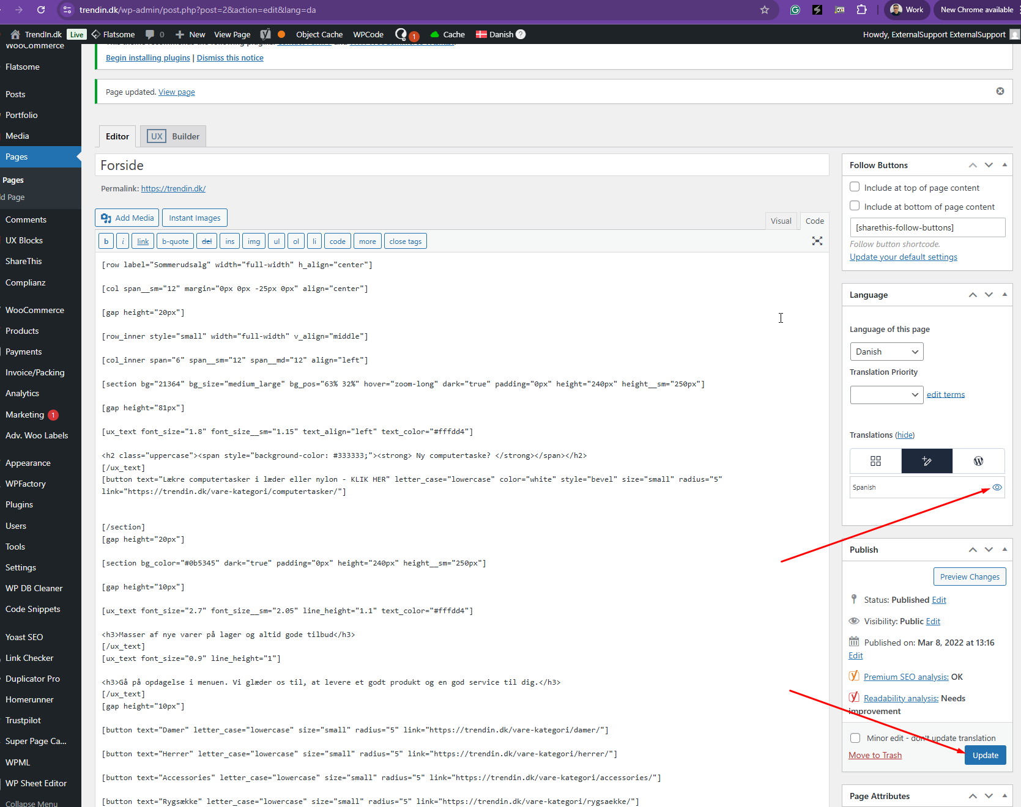Switch to the Visual editor tab
The width and height of the screenshot is (1021, 807).
(x=781, y=221)
